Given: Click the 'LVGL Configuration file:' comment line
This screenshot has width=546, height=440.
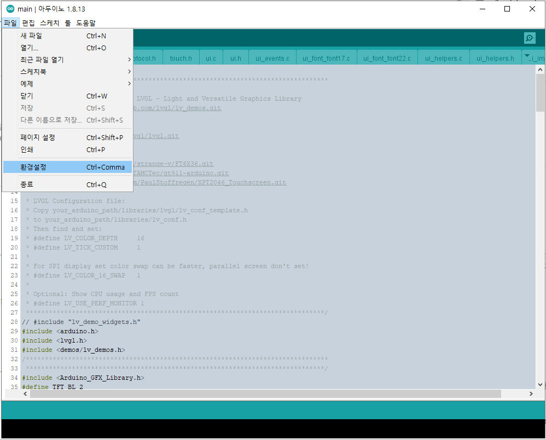Looking at the screenshot, I should (x=75, y=201).
